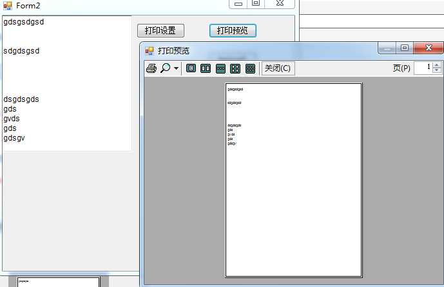Click the Form2 title bar icon
This screenshot has width=444, height=287.
click(8, 5)
